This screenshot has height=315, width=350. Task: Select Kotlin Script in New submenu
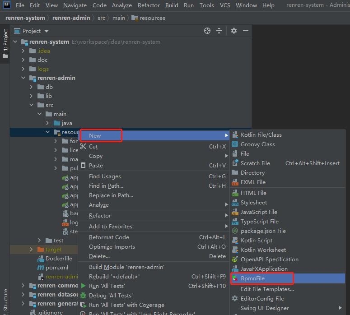(x=288, y=240)
